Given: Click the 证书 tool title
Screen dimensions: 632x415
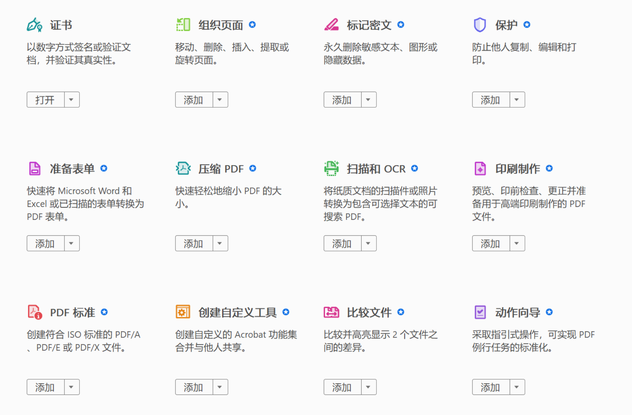Looking at the screenshot, I should (x=61, y=25).
